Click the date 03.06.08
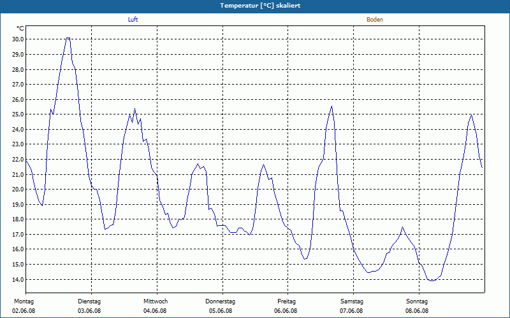This screenshot has height=318, width=510. coord(89,311)
